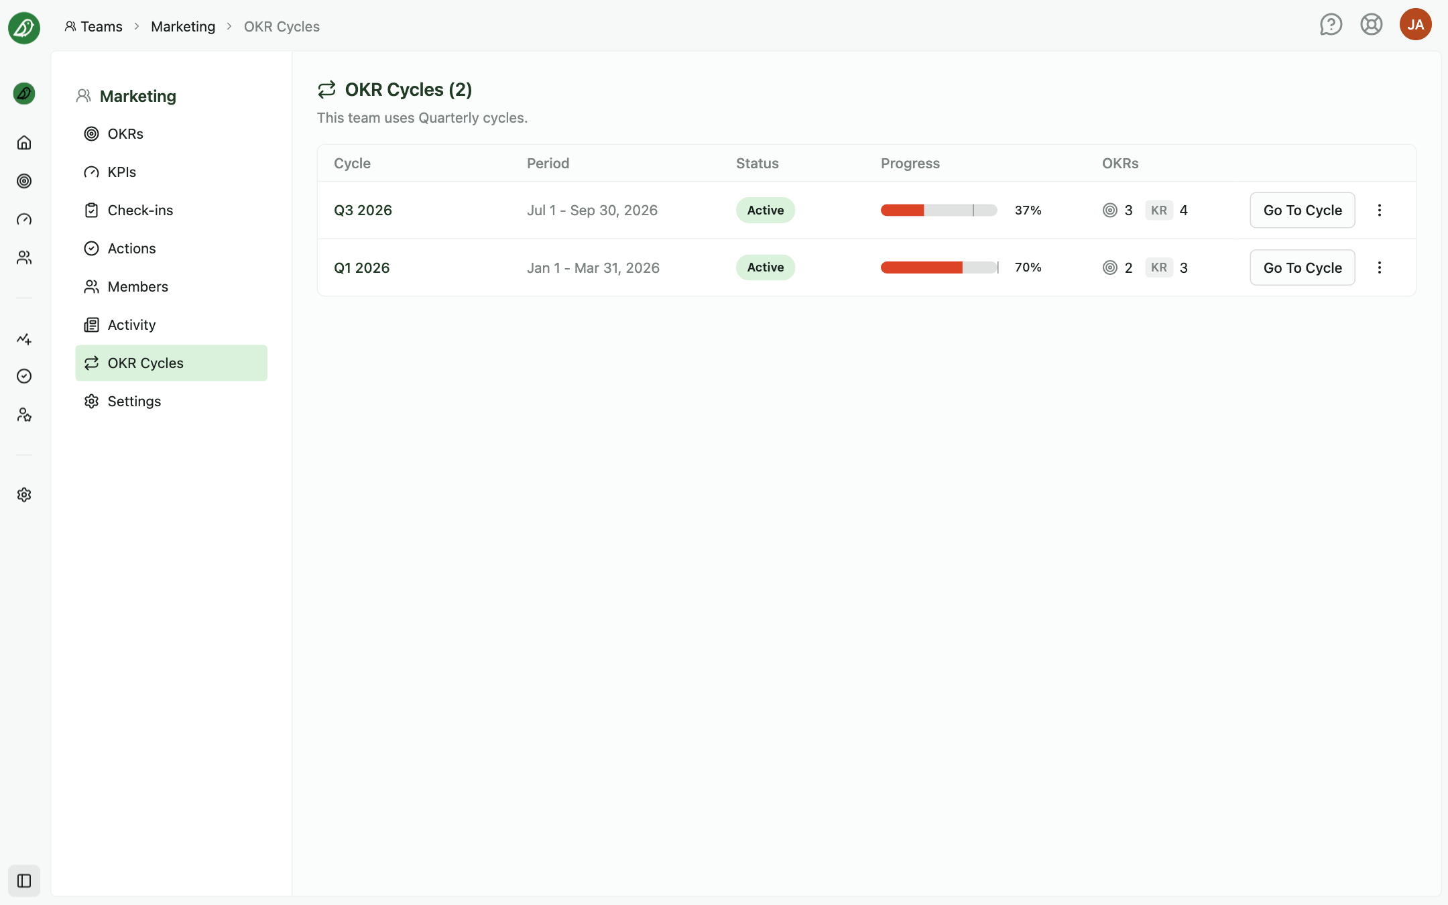The width and height of the screenshot is (1448, 905).
Task: Select KPIs in the Marketing sidebar
Action: (171, 172)
